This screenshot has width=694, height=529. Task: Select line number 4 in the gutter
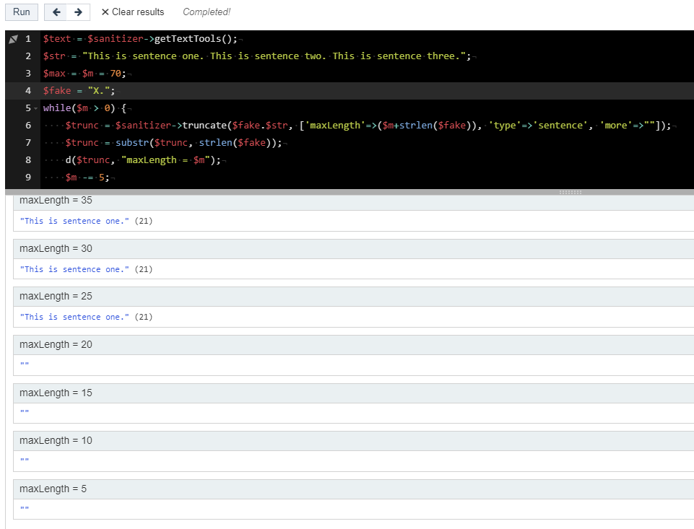pyautogui.click(x=27, y=90)
